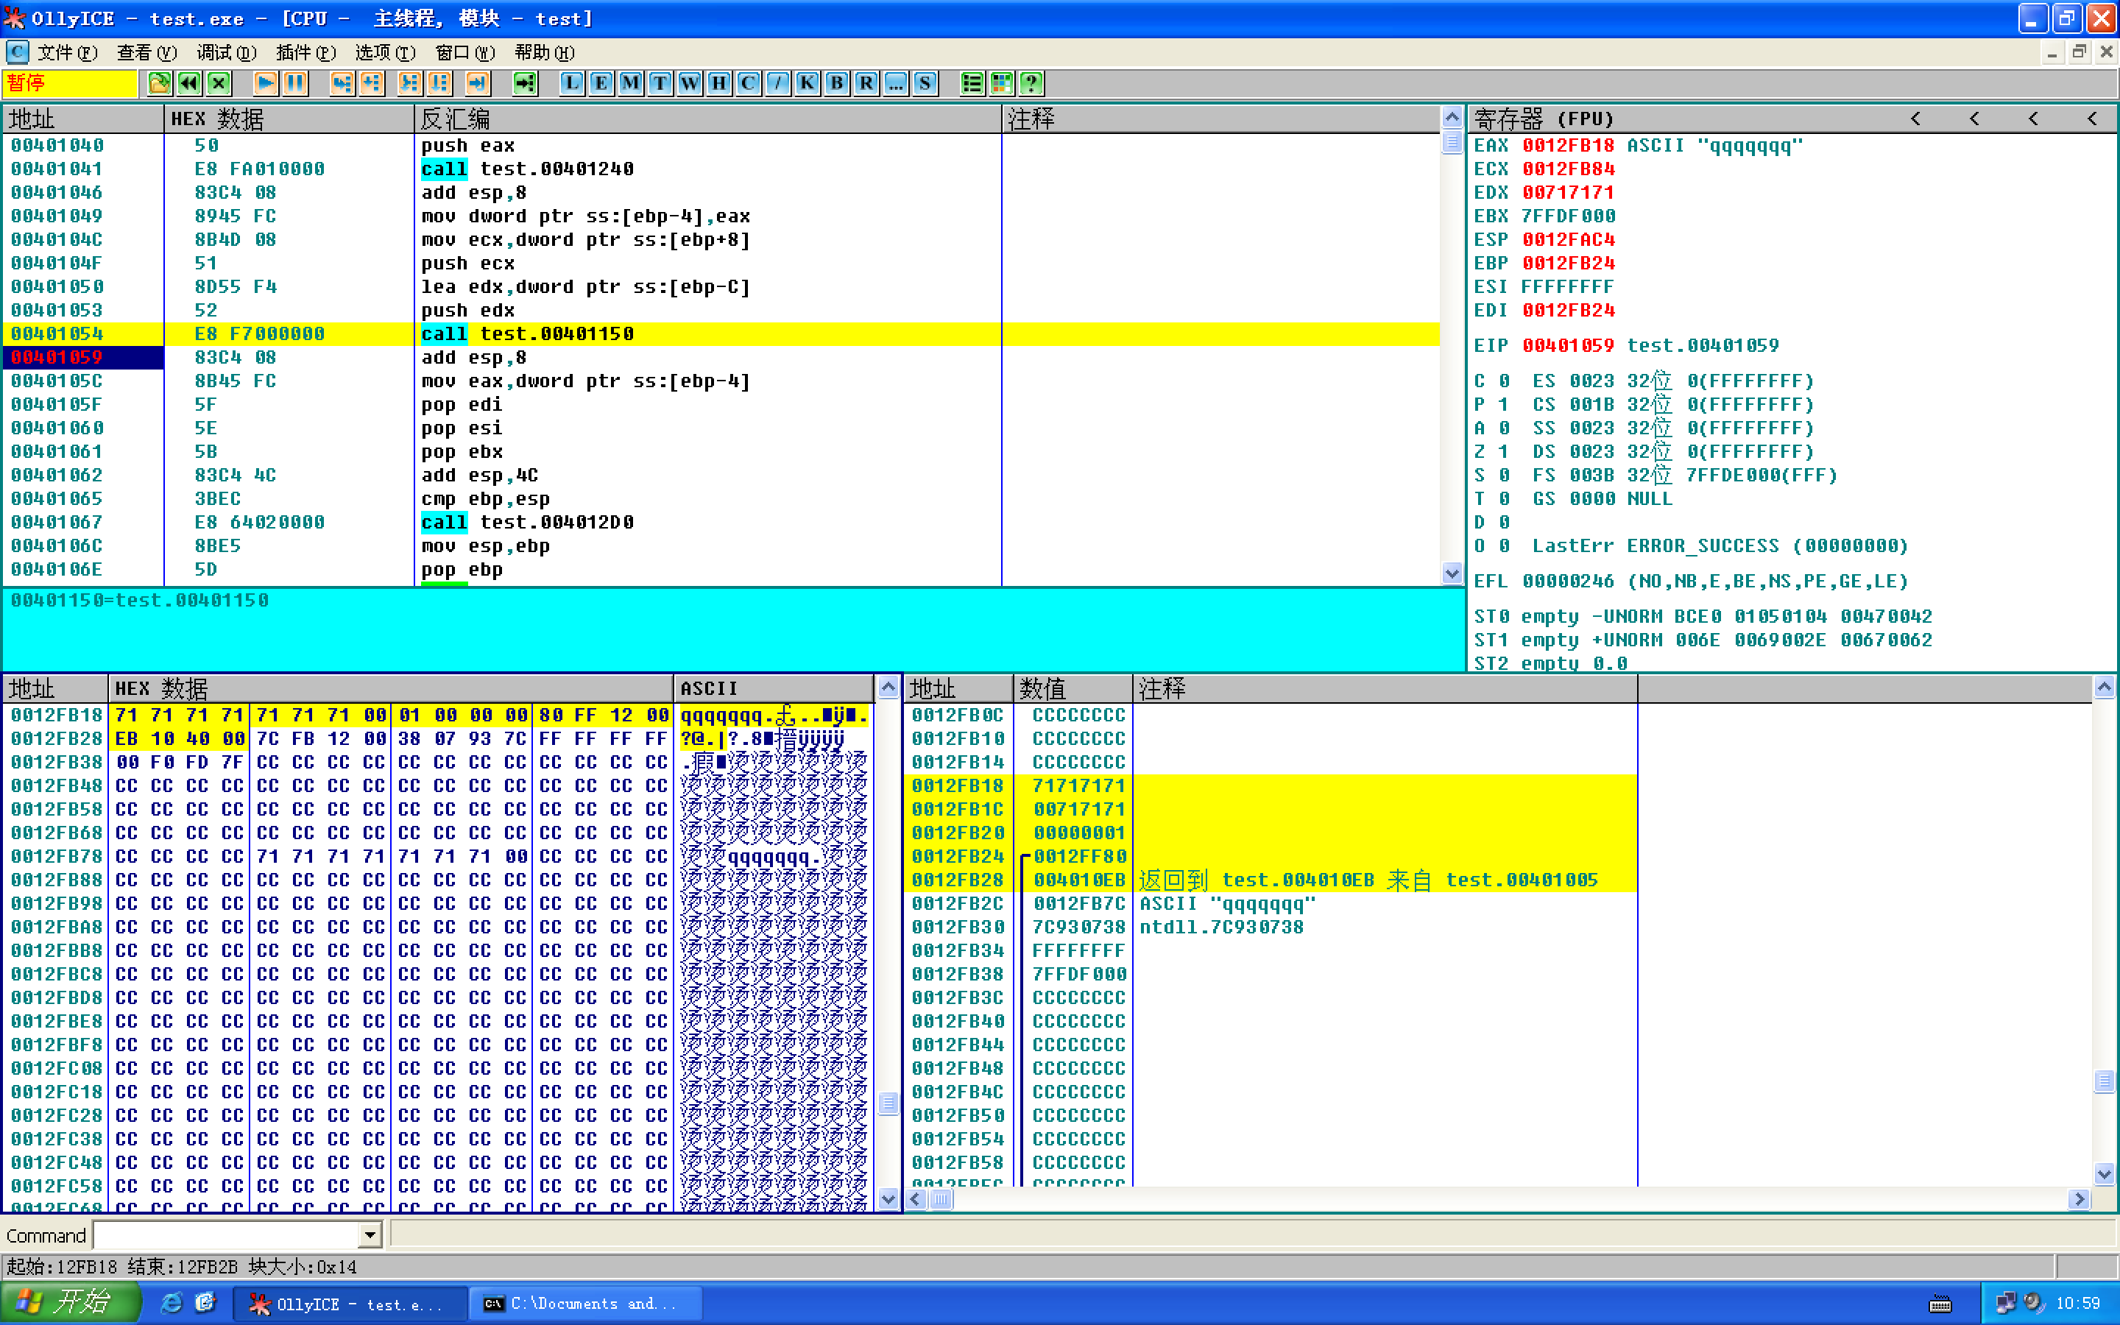The image size is (2120, 1325).
Task: Click the Step over toolbar icon
Action: coord(372,83)
